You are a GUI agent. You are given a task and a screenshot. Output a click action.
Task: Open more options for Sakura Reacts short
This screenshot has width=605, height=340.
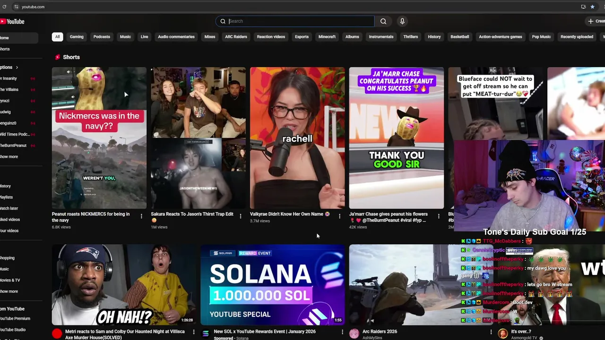pos(240,216)
